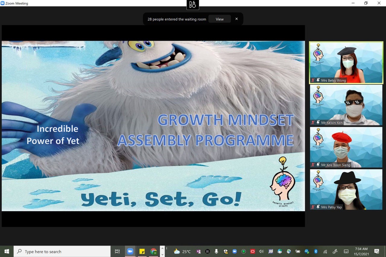Click the Zoom Meeting title bar icon
The width and height of the screenshot is (386, 257).
[3, 3]
